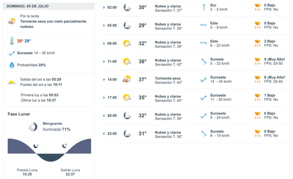Click the moonrise icon on lunar chart
Screen dimensions: 293x179
point(65,145)
